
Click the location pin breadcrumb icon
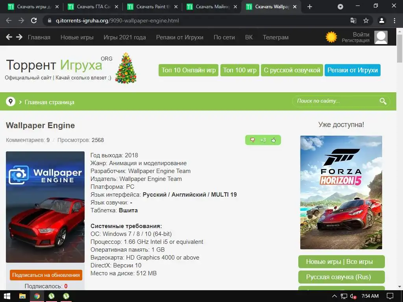(x=11, y=102)
